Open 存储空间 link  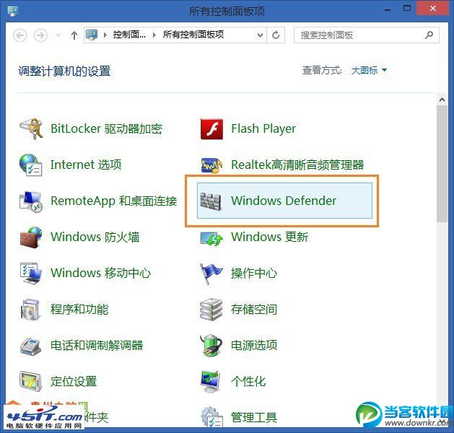254,309
